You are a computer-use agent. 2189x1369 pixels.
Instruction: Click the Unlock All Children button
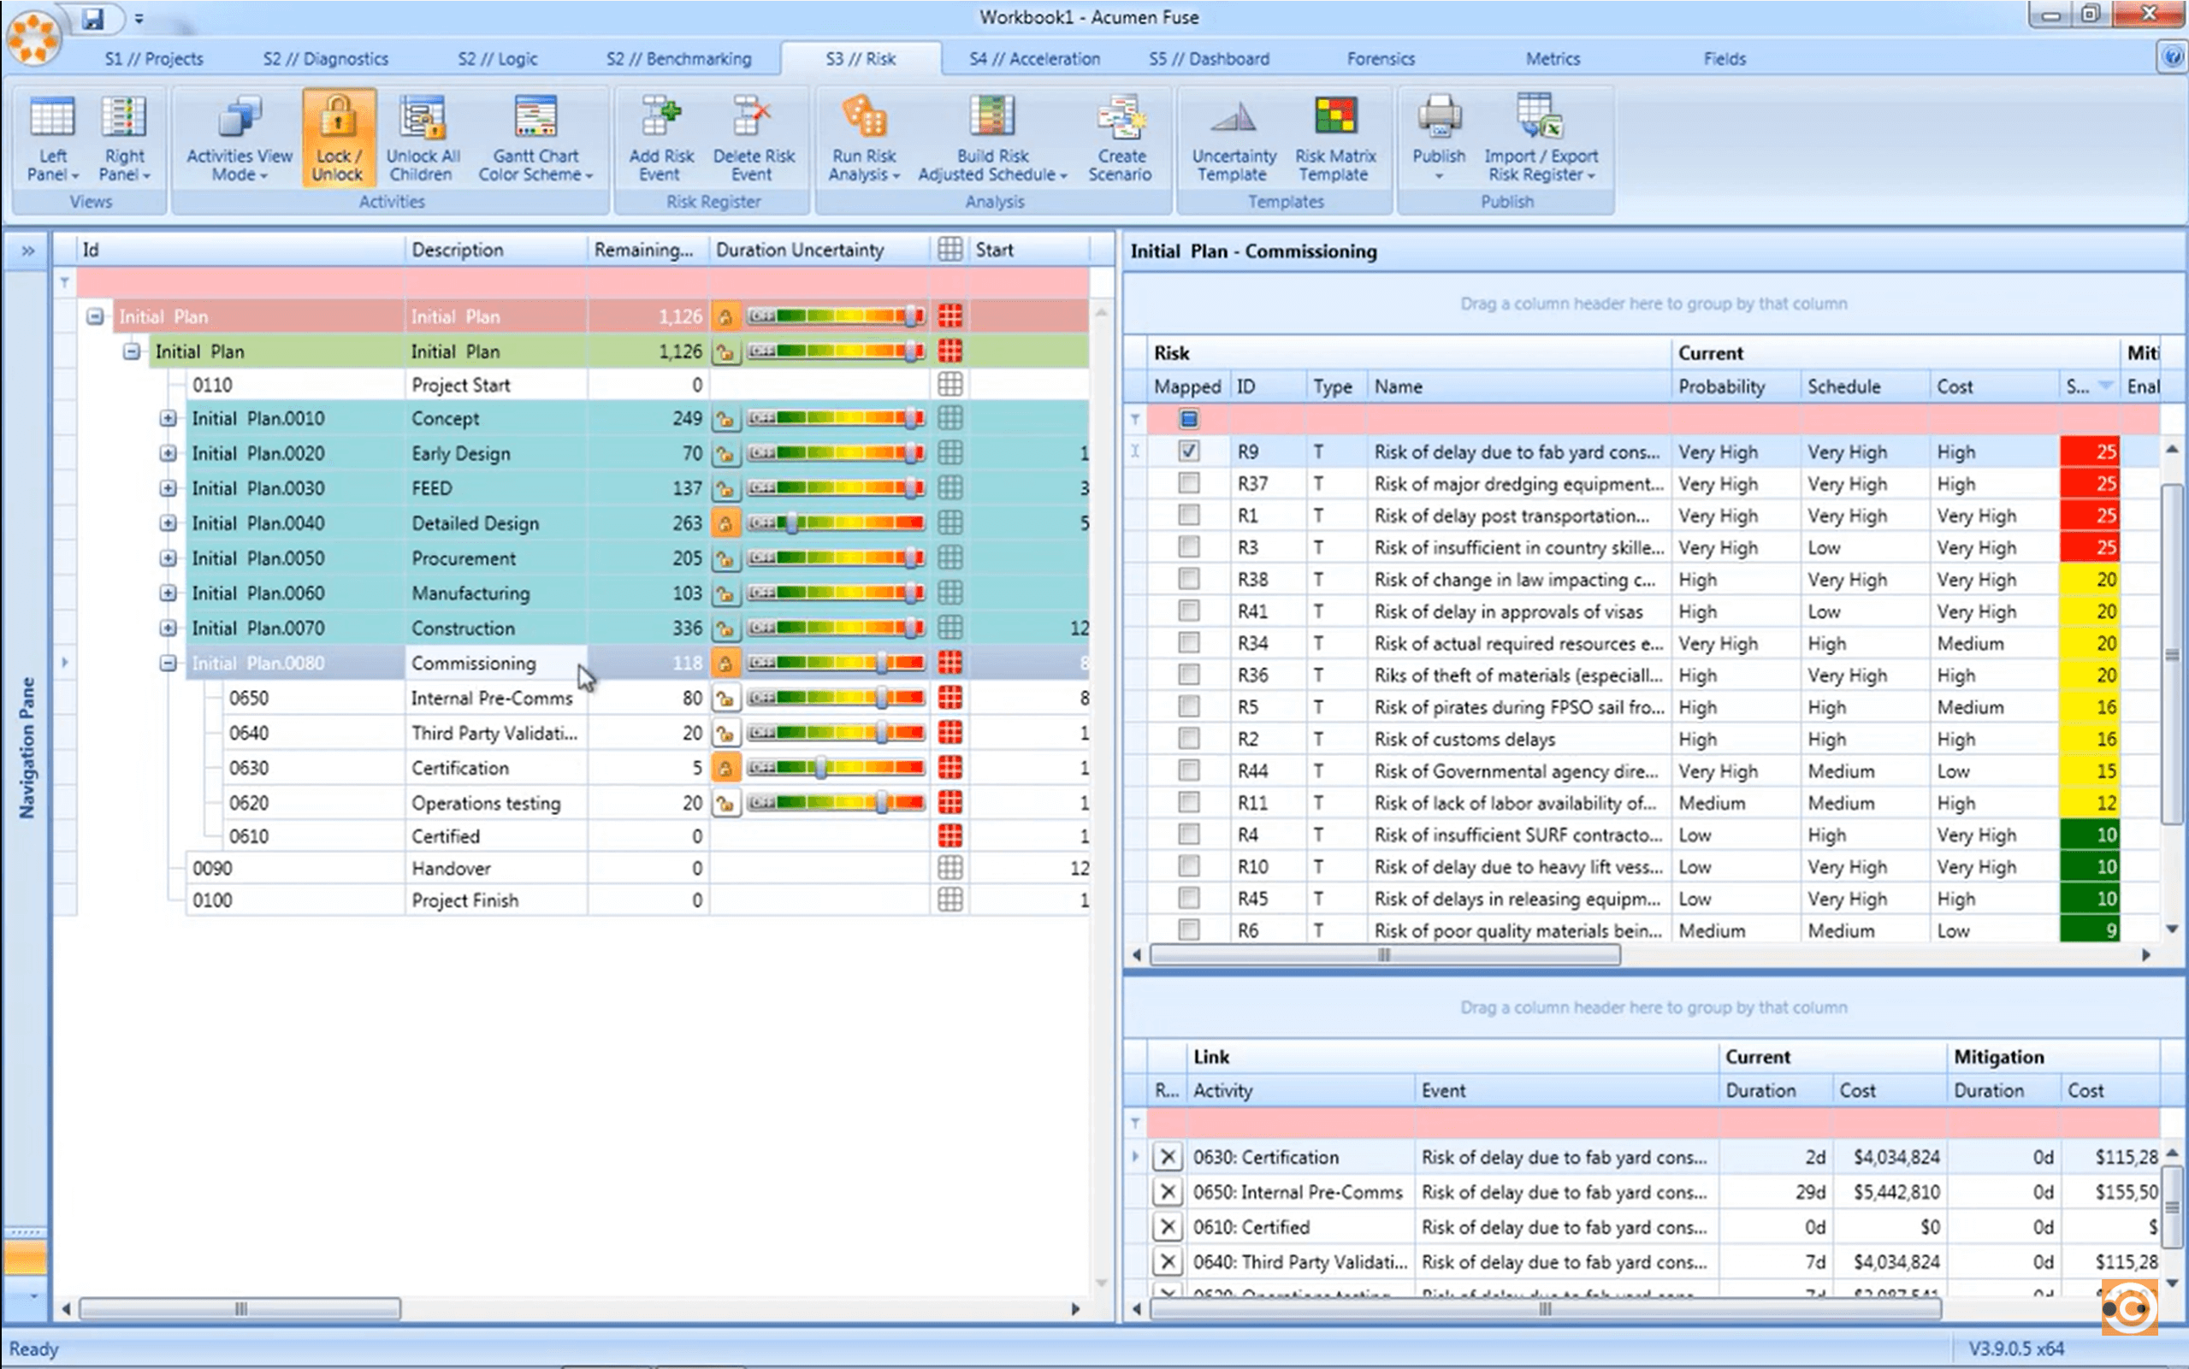pos(421,137)
